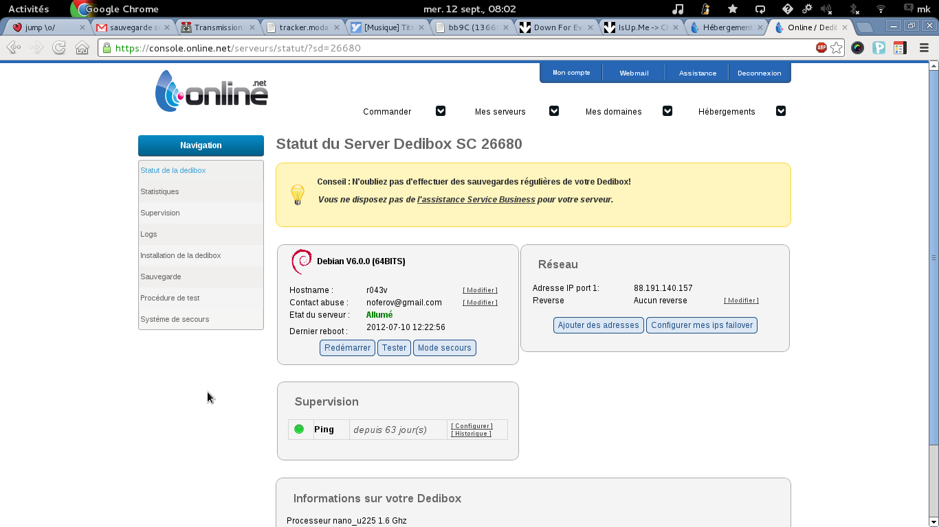Expand the Mes serveurs dropdown arrow

click(554, 111)
